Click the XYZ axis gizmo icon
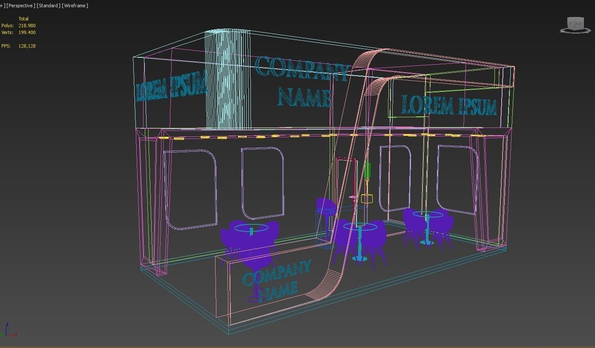Screen dimensions: 595x348 click(x=9, y=330)
